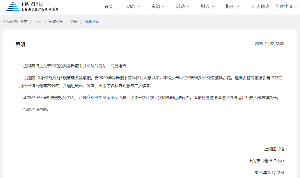Click the Shanghai Library logo
Viewport: 300px width, 178px height.
(x=32, y=7)
